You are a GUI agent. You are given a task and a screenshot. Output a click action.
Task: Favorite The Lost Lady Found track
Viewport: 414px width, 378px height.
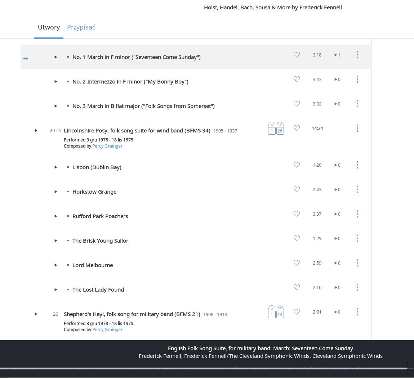click(x=297, y=287)
